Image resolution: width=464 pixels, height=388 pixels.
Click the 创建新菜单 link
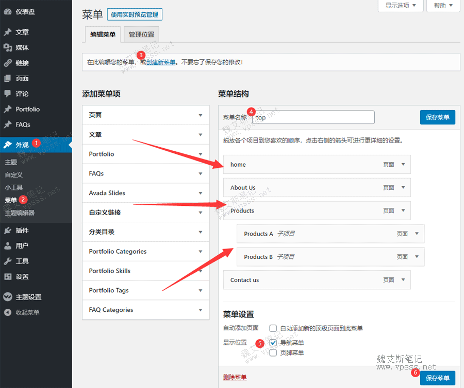(x=161, y=62)
